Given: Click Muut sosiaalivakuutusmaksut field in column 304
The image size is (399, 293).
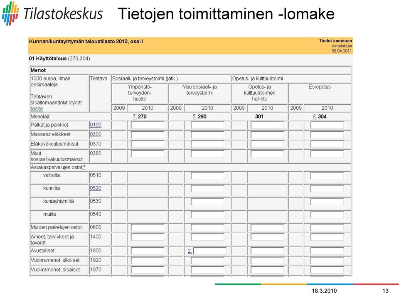Looking at the screenshot, I should click(327, 154).
